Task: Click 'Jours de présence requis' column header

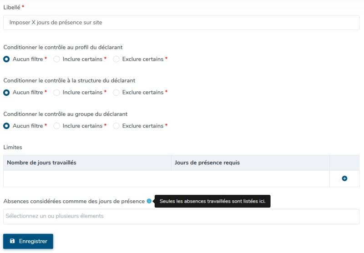Action: click(207, 163)
